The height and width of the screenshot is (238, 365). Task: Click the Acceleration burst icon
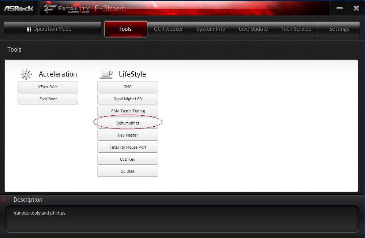click(x=26, y=74)
